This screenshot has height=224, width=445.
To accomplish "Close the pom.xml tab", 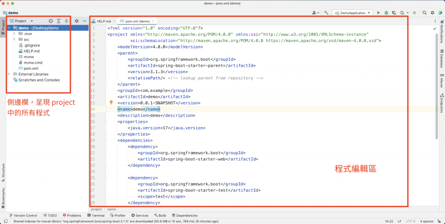I will (x=153, y=21).
